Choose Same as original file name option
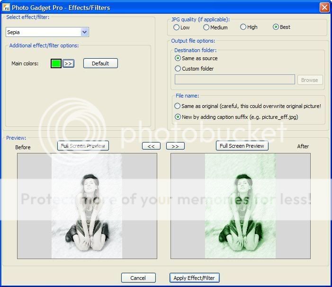Viewport: 332px width, 287px height. (178, 106)
